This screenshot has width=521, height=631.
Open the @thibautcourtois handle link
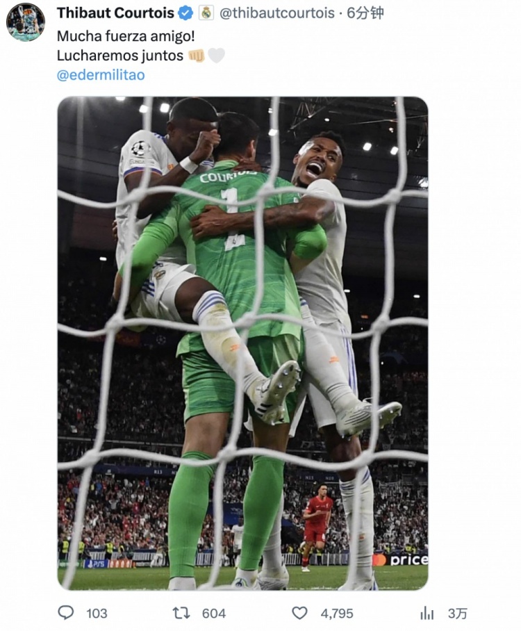tap(277, 13)
